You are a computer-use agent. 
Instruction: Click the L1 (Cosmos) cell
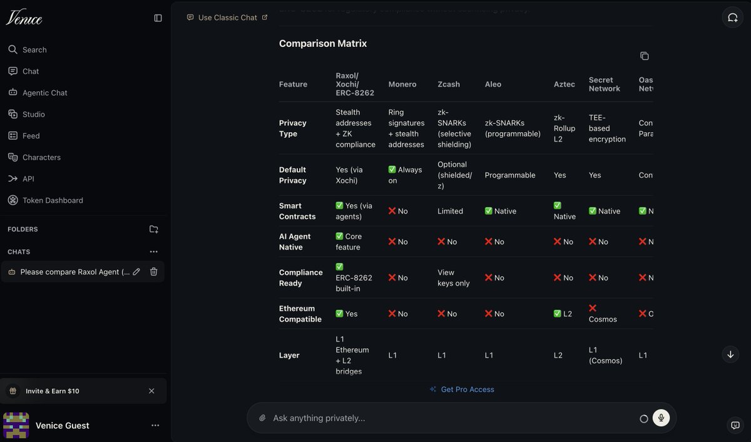click(x=606, y=355)
